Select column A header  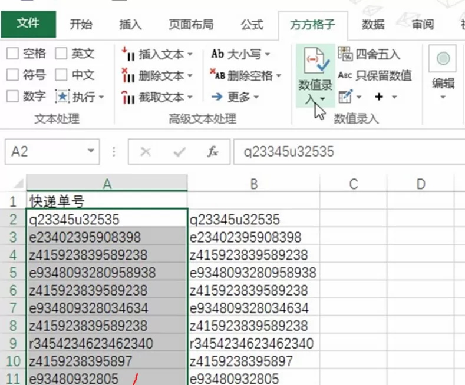click(x=107, y=183)
